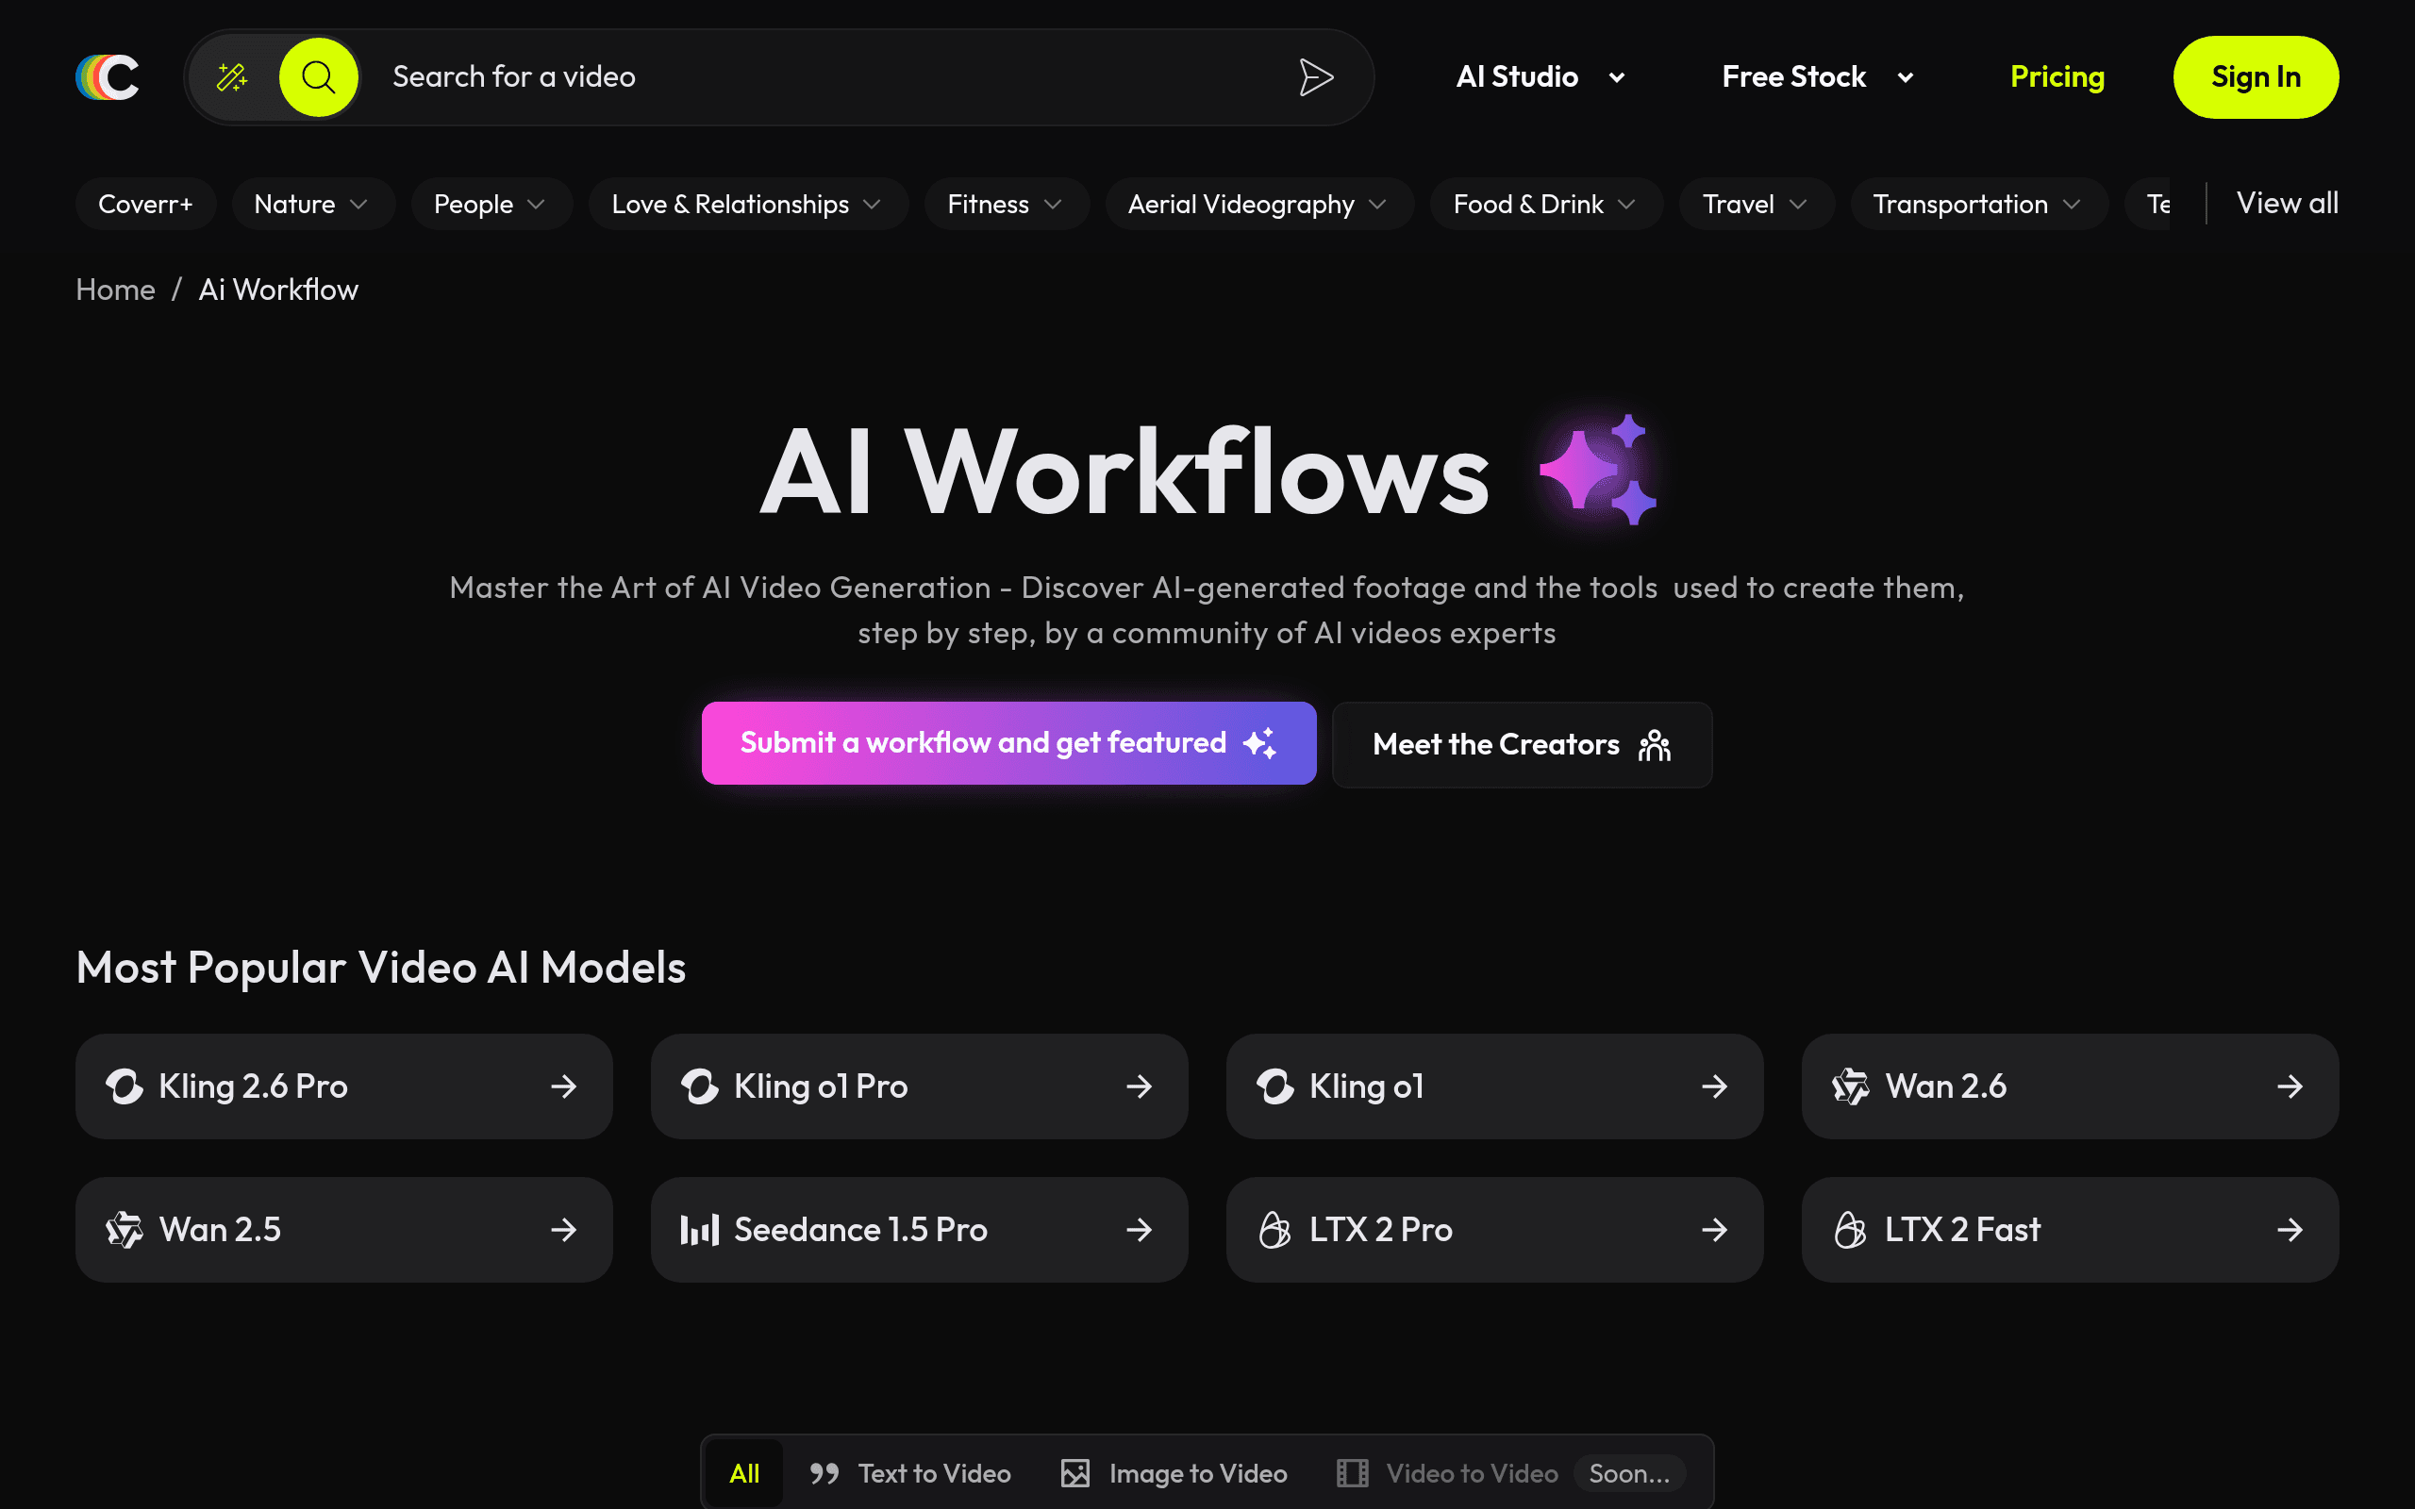Click the purple sparkles beside AI Workflows title
Screen dimensions: 2415x1509
[1599, 470]
